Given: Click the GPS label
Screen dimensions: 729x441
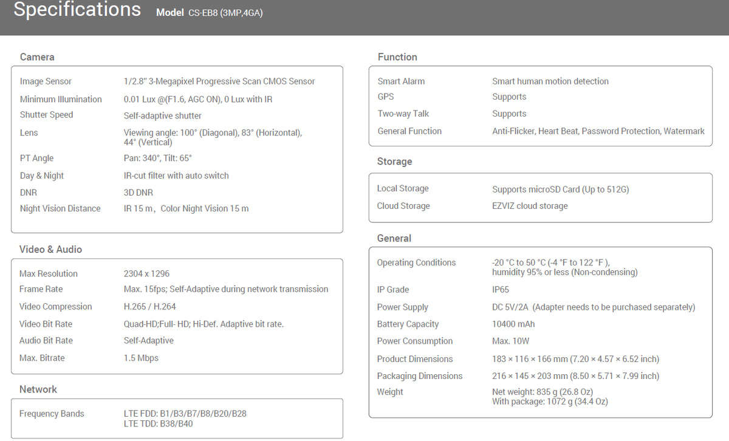Looking at the screenshot, I should [x=386, y=97].
